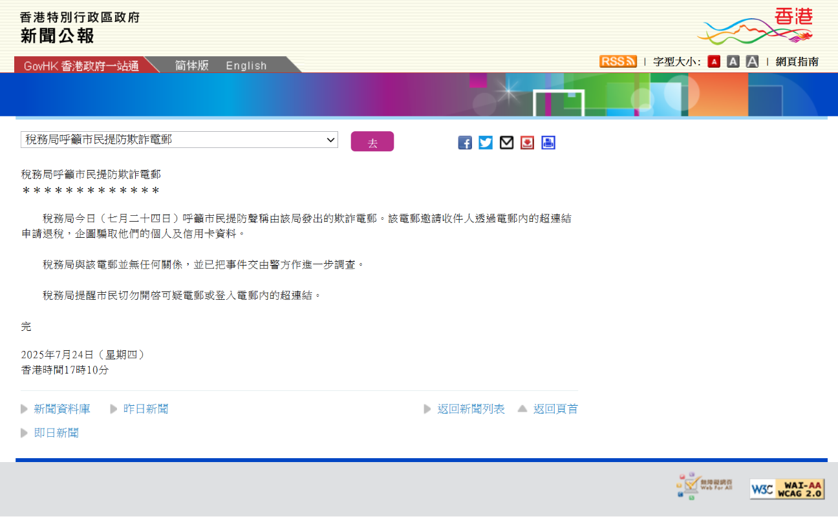Open the press release title dropdown
The height and width of the screenshot is (517, 838).
coord(179,140)
